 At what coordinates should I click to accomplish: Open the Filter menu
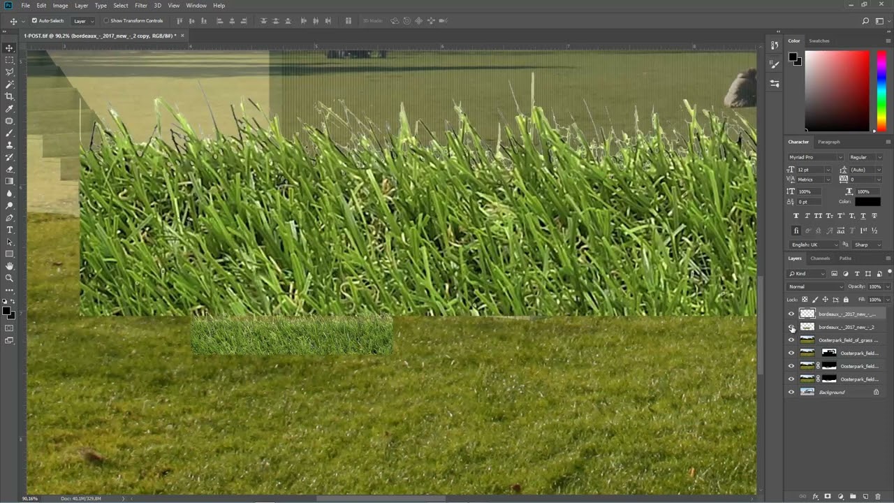[x=141, y=6]
